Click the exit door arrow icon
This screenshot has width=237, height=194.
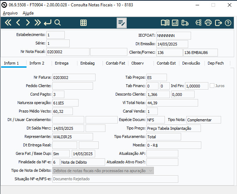[218, 23]
